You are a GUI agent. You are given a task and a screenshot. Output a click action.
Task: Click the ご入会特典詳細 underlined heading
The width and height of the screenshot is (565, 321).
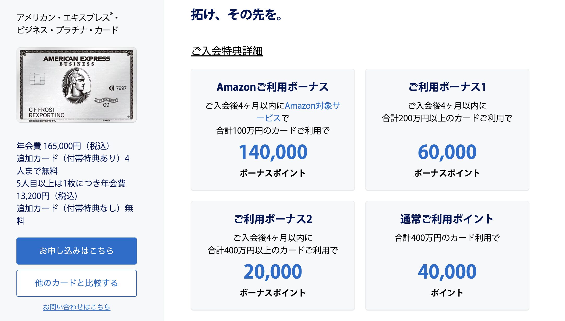tap(227, 51)
